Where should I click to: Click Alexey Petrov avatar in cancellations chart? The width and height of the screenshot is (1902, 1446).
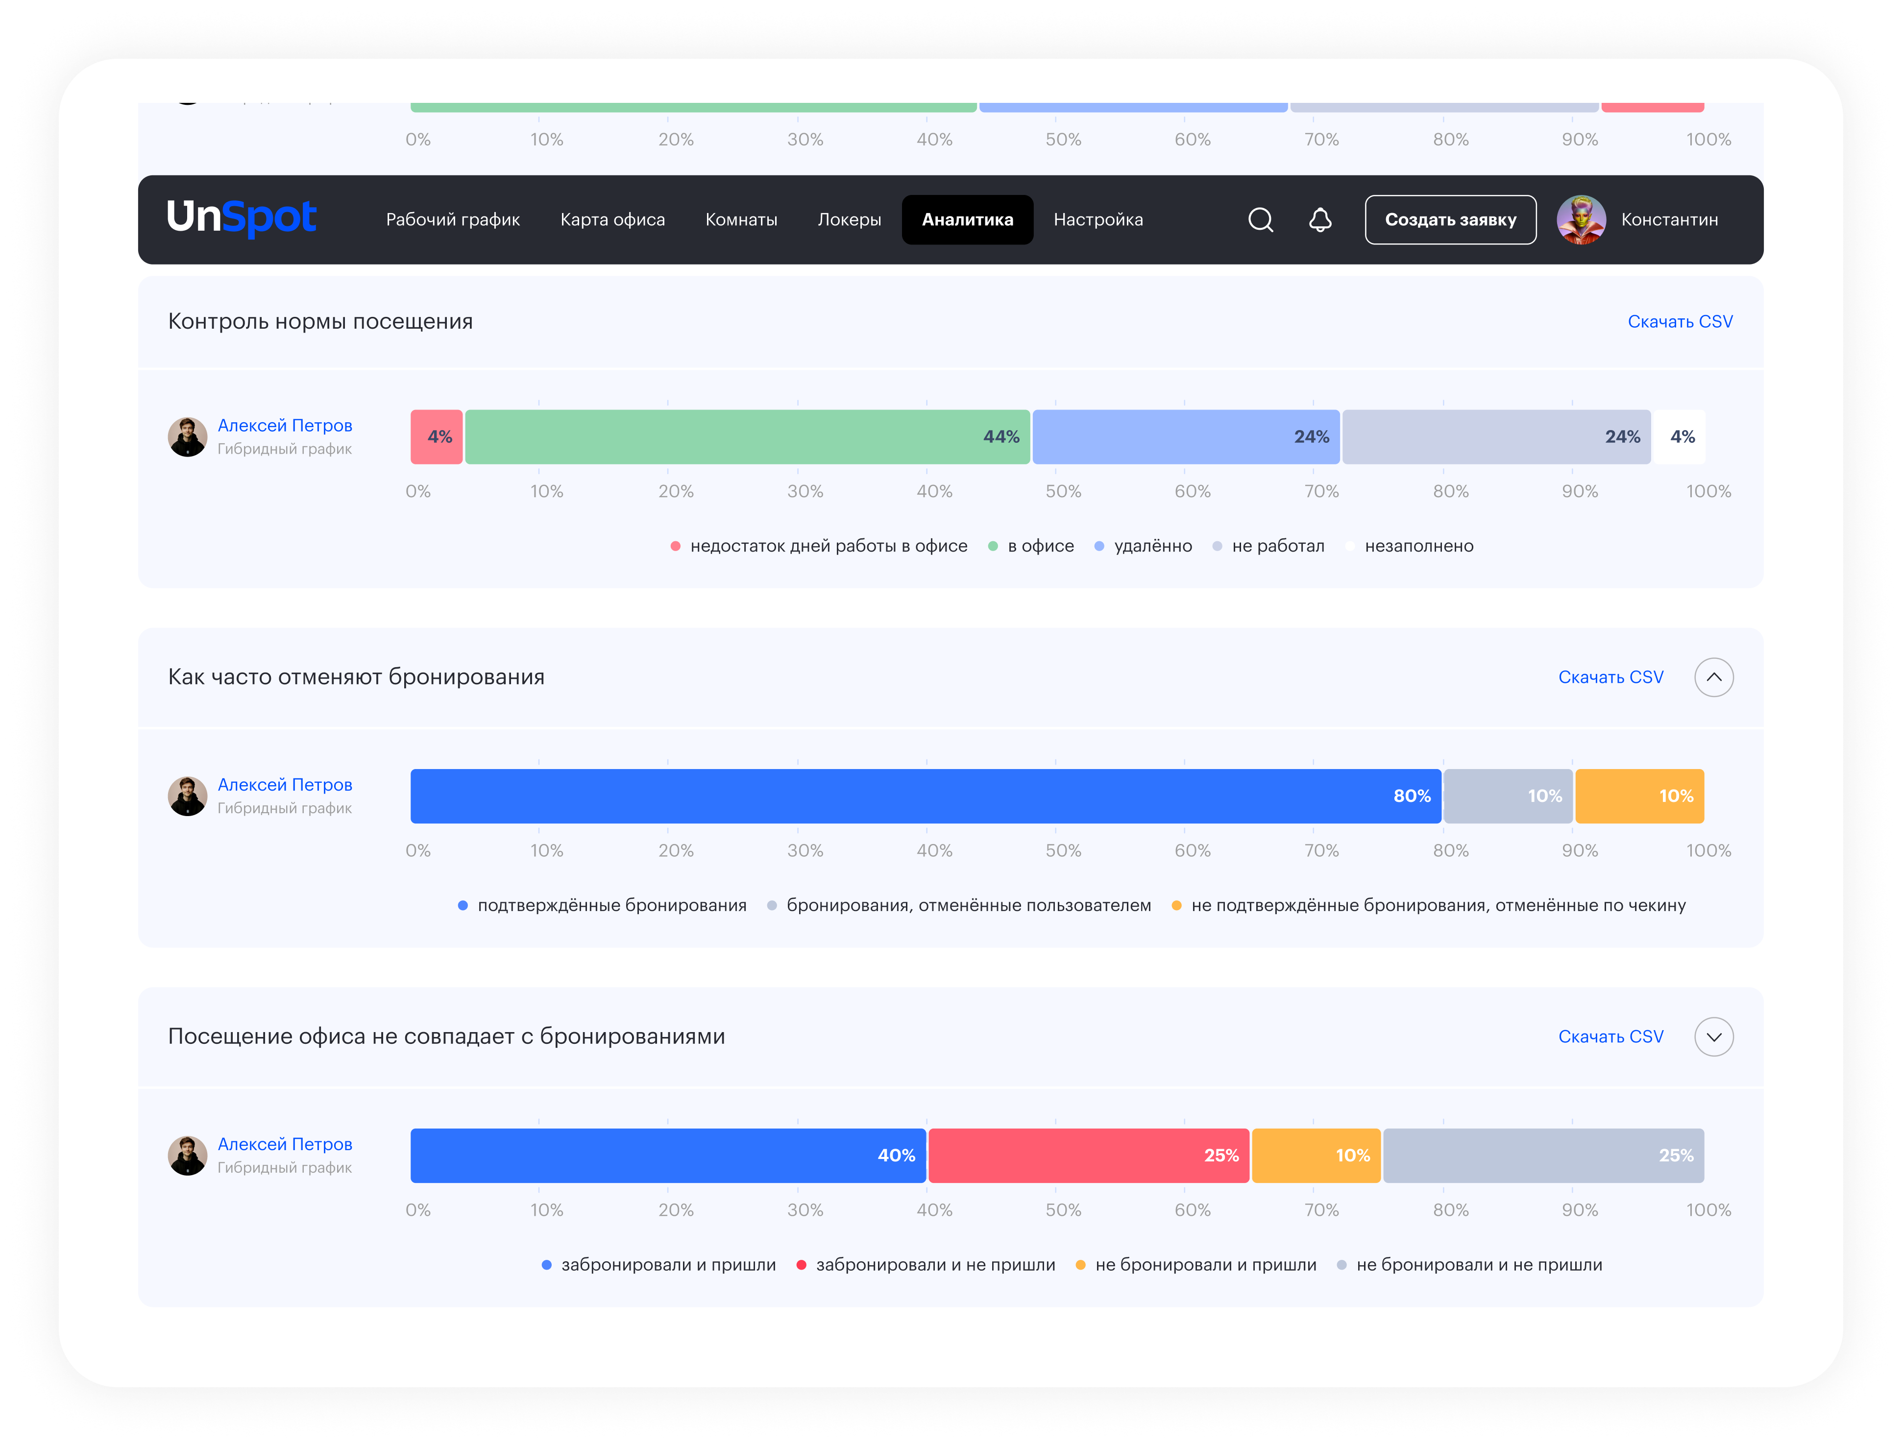click(187, 796)
